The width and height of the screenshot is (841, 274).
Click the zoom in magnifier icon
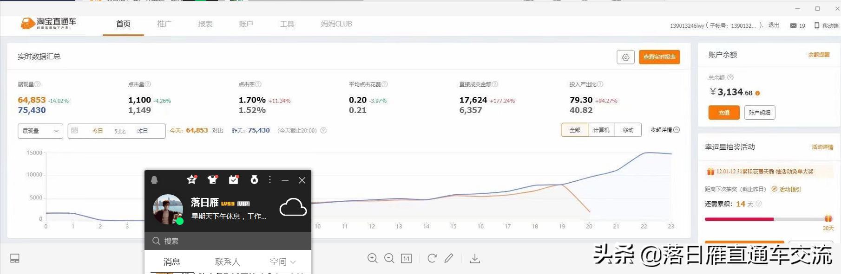click(372, 258)
